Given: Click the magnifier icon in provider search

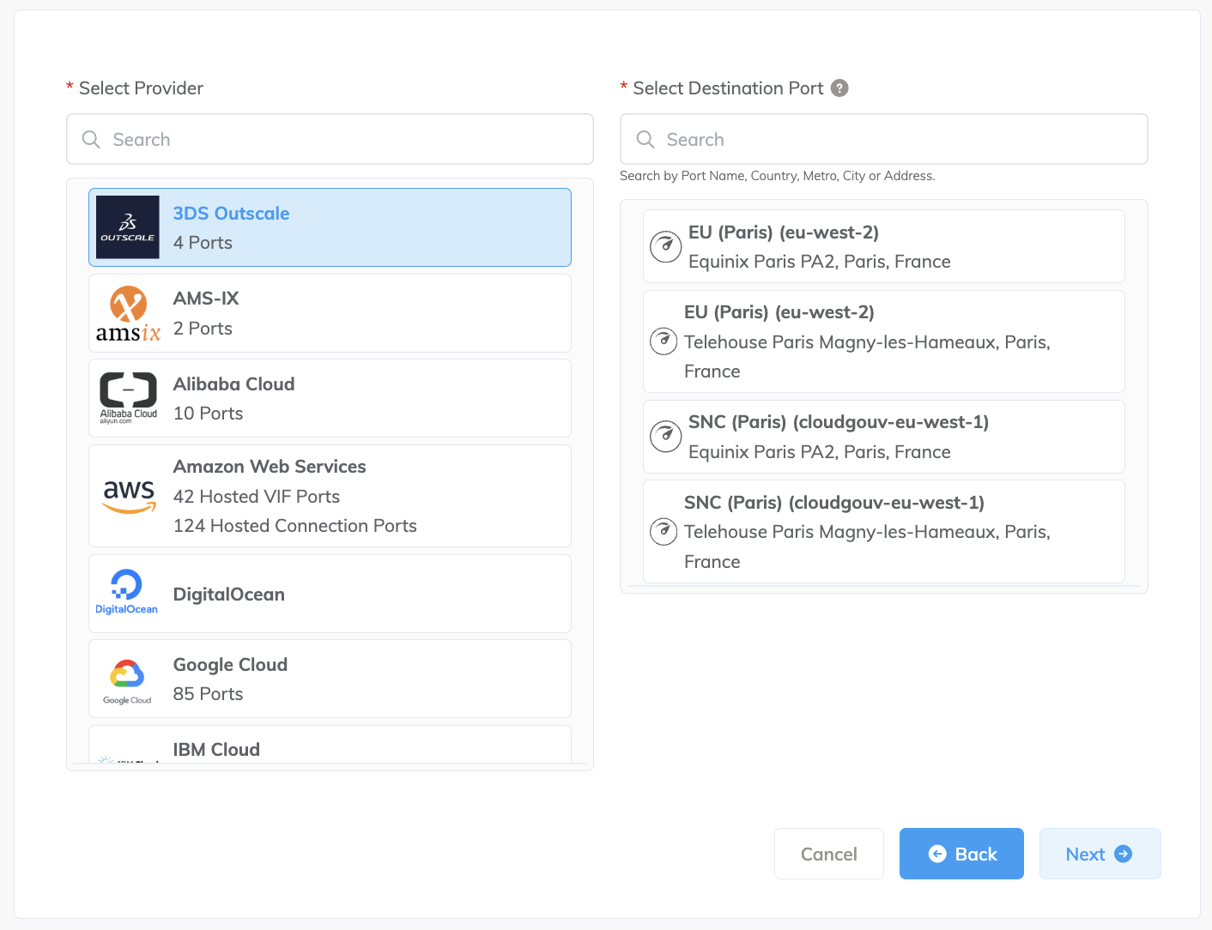Looking at the screenshot, I should coord(91,139).
